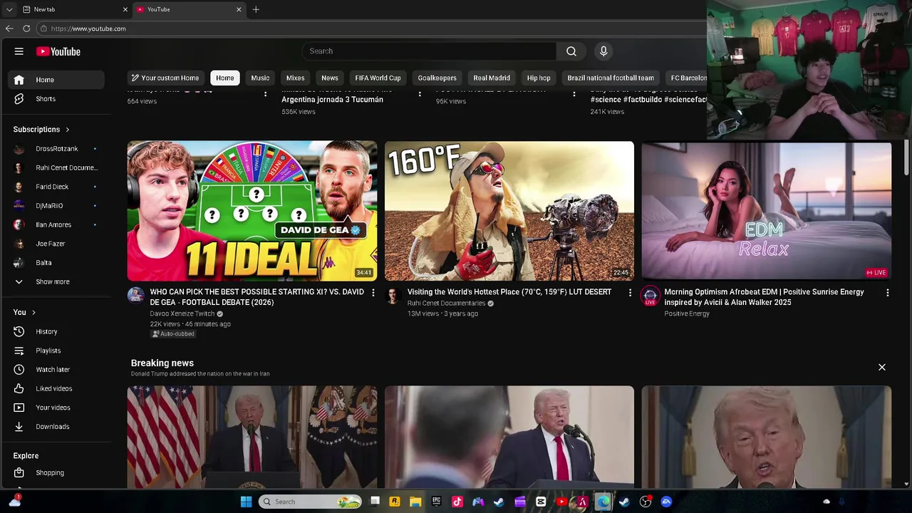Open Downloads page
The width and height of the screenshot is (912, 513).
57,427
